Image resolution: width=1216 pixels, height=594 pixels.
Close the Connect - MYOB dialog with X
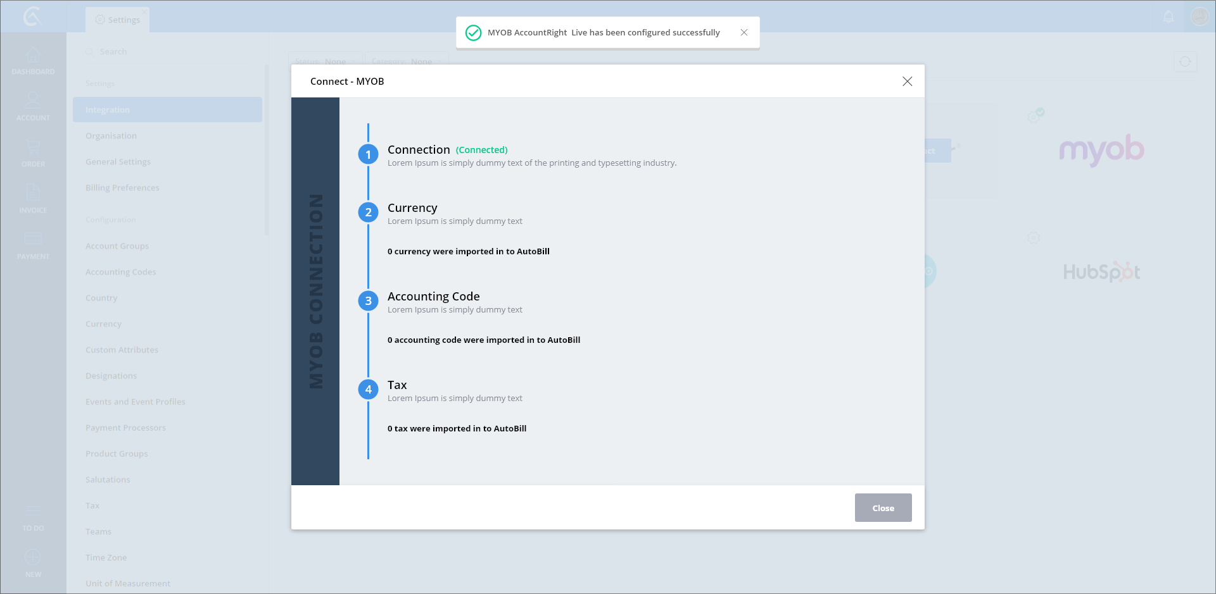pyautogui.click(x=907, y=82)
